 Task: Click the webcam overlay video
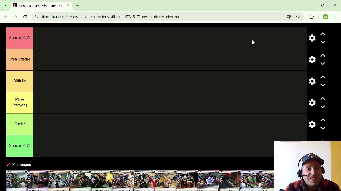pyautogui.click(x=307, y=166)
